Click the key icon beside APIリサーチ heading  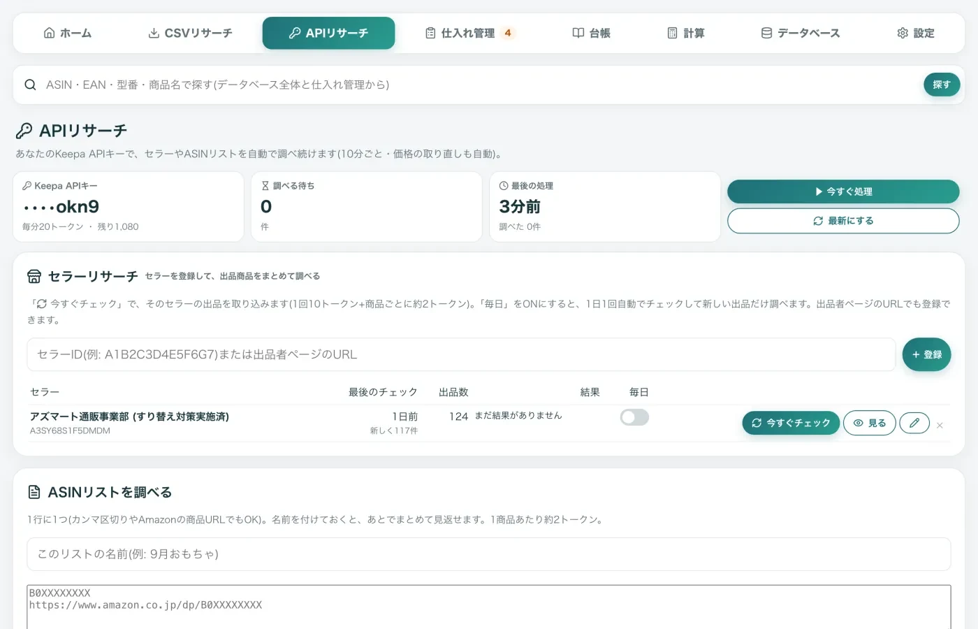24,131
